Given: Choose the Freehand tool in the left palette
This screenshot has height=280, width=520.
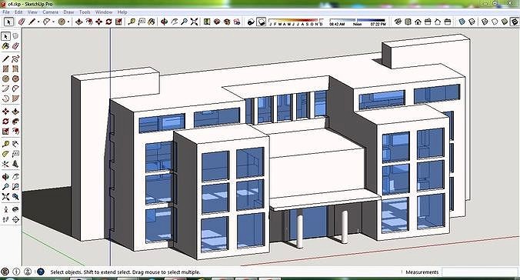Looking at the screenshot, I should 15,59.
